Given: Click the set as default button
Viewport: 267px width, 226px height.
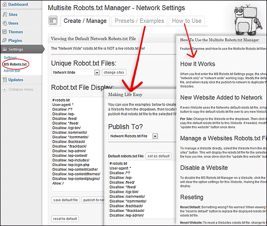Looking at the screenshot, I should click(158, 156).
